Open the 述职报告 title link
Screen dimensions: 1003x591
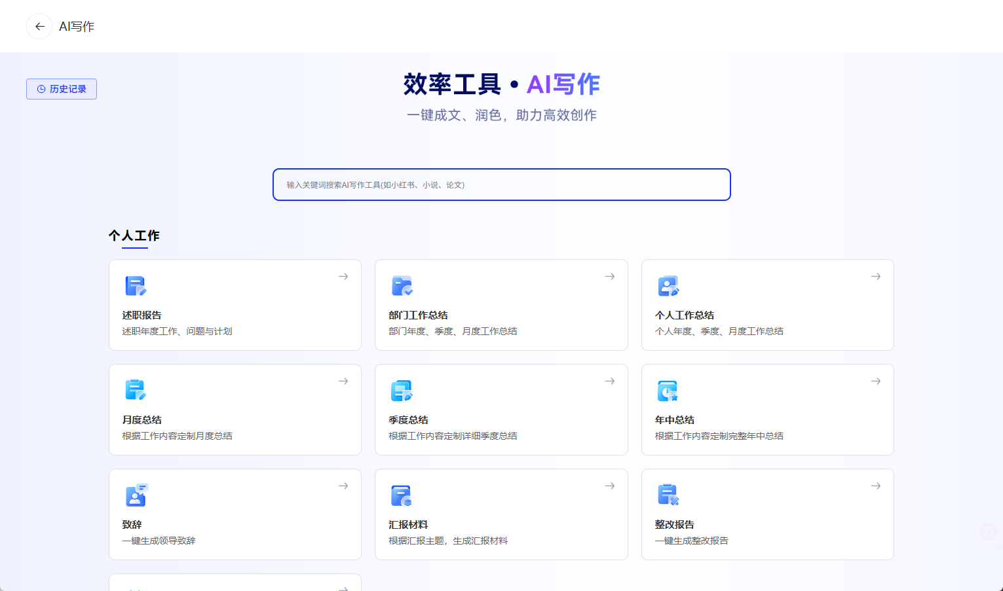142,315
